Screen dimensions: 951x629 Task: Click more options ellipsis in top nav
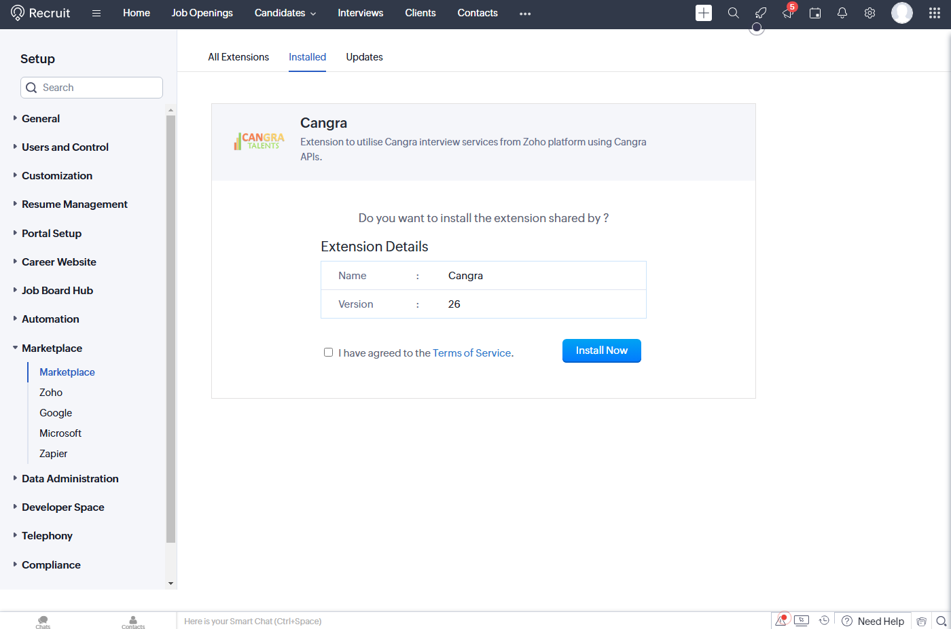[525, 14]
